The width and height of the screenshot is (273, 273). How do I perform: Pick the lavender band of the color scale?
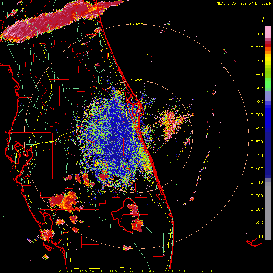pos(268,97)
